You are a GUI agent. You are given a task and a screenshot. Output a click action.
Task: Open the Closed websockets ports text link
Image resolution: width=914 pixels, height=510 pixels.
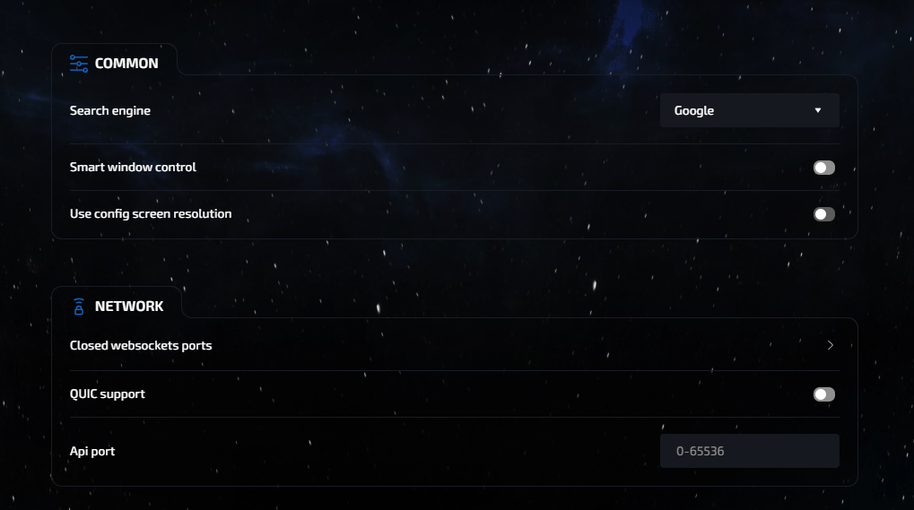coord(141,345)
